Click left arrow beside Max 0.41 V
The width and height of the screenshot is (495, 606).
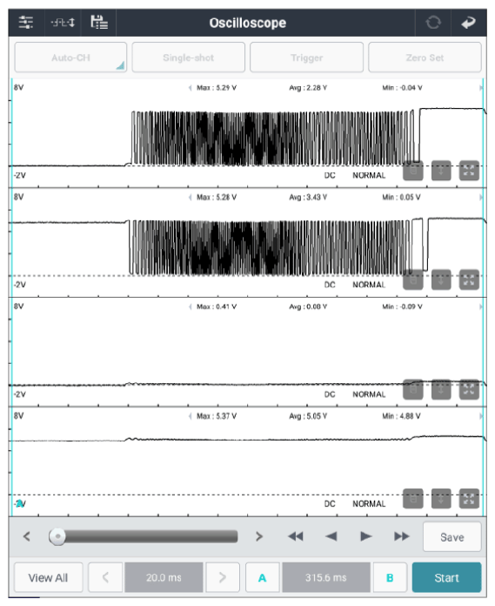(x=190, y=306)
